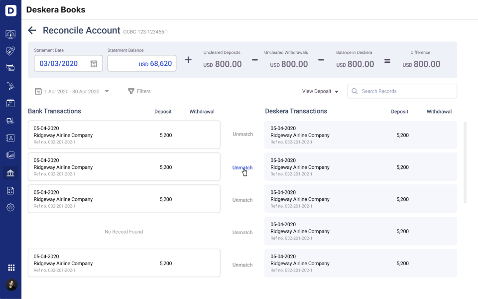Open the credit cards sidebar icon
Image resolution: width=478 pixels, height=299 pixels.
10,68
